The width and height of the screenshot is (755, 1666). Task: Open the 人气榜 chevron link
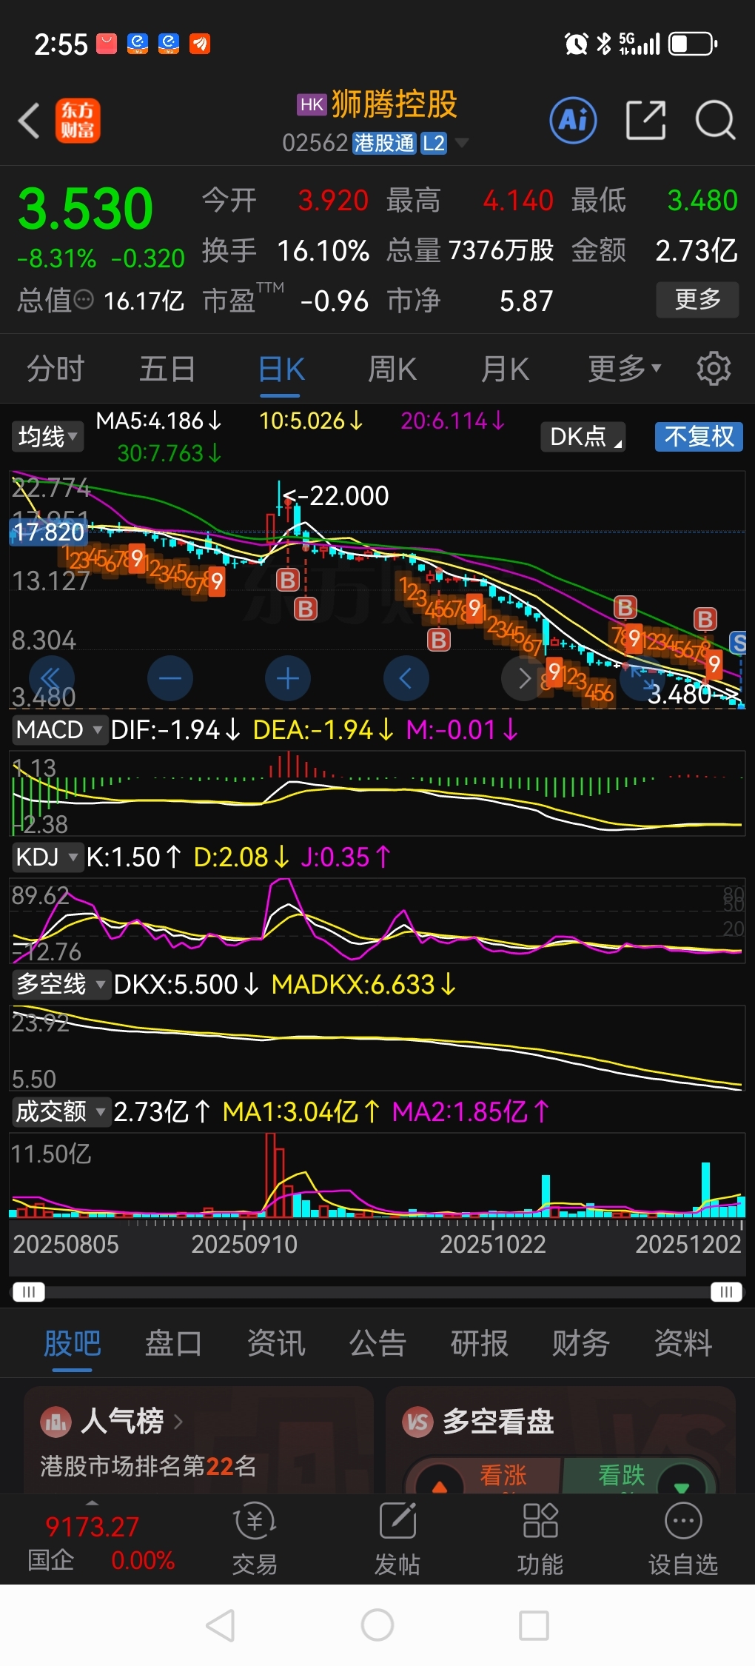coord(178,1422)
